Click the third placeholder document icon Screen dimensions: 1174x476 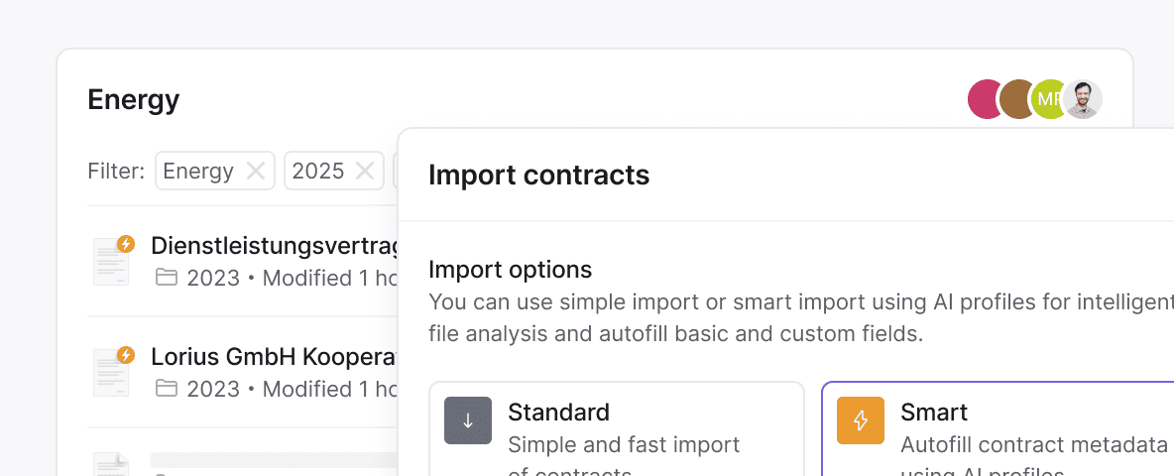click(x=111, y=464)
